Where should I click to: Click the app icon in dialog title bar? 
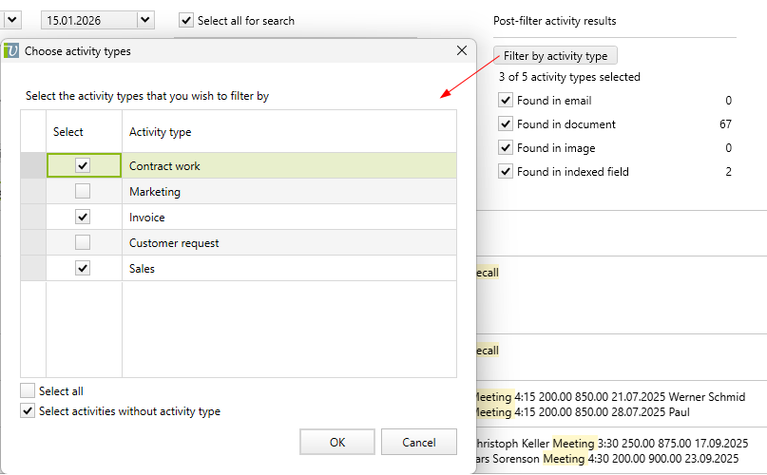(x=11, y=51)
